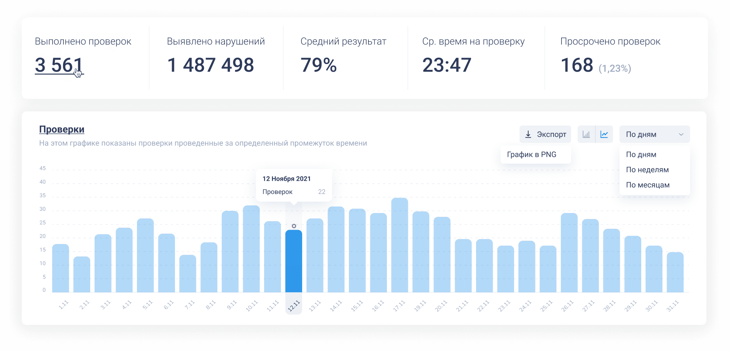The image size is (730, 351).
Task: Click the bar for 1.11
Action: (x=61, y=268)
